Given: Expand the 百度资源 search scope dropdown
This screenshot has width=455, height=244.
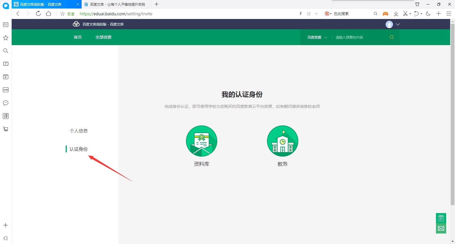Looking at the screenshot, I should point(317,37).
